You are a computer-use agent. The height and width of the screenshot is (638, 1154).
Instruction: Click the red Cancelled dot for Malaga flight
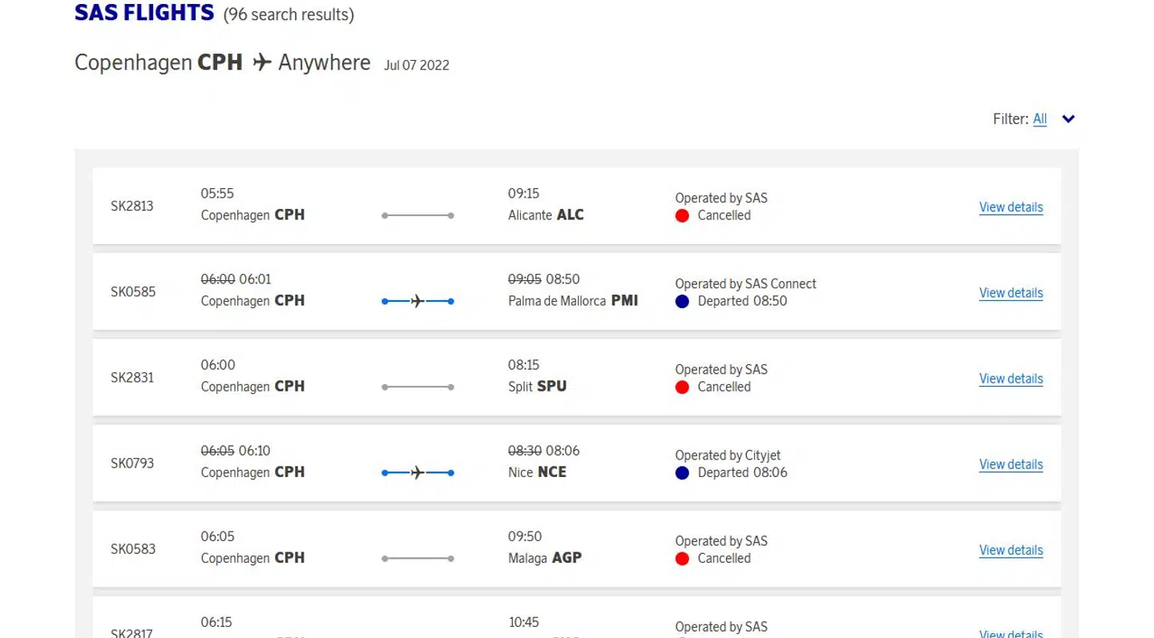(x=682, y=559)
